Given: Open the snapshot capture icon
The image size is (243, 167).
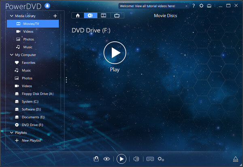Looking at the screenshot, I should 96,159.
